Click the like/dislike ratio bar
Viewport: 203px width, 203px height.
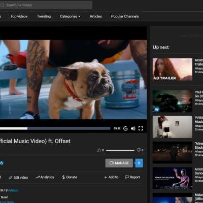tap(120, 150)
